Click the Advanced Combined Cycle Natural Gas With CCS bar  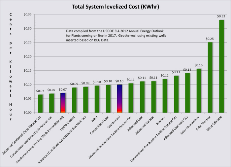coord(85,100)
